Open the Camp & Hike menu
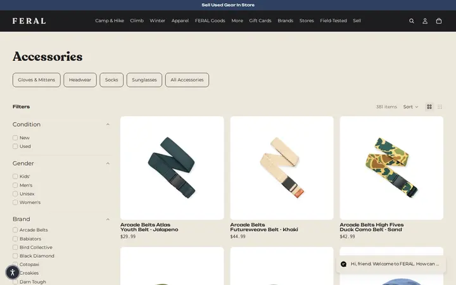The image size is (456, 285). [110, 21]
